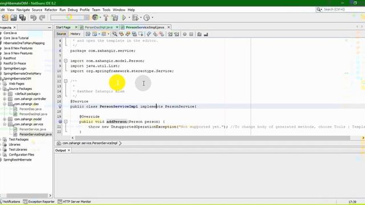
Task: Switch editor to History view
Action: click(x=75, y=34)
